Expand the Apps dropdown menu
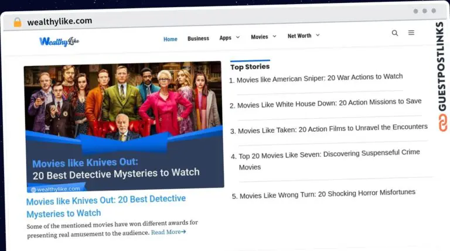 pos(230,38)
